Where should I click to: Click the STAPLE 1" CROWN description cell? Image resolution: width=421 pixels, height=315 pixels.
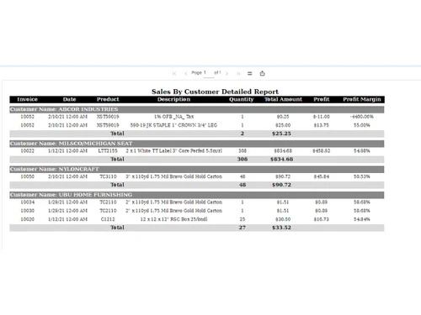click(x=173, y=125)
